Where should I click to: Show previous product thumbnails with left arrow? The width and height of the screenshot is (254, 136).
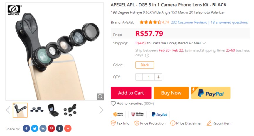coord(8,110)
